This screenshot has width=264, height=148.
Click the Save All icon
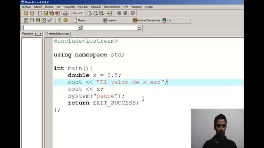tap(52, 13)
